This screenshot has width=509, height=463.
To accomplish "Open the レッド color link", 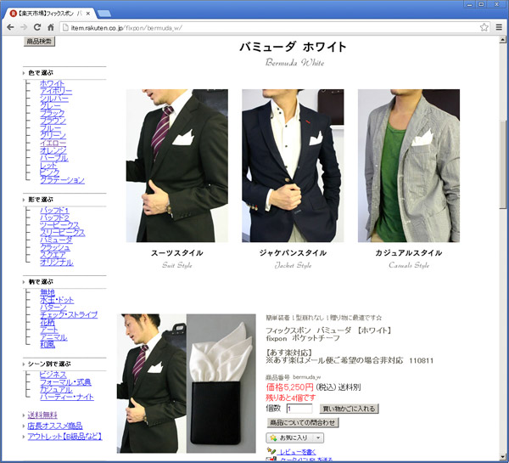I will coord(48,166).
